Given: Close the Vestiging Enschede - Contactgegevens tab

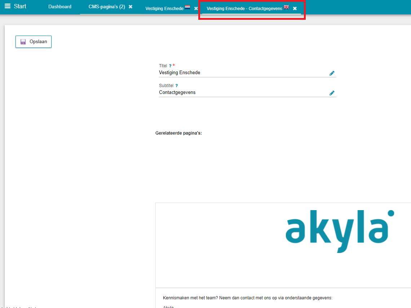Looking at the screenshot, I should click(295, 8).
